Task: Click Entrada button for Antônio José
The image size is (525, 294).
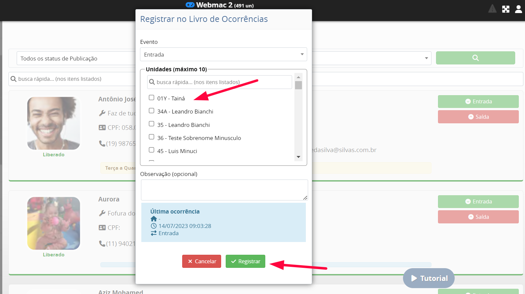Action: 478,101
